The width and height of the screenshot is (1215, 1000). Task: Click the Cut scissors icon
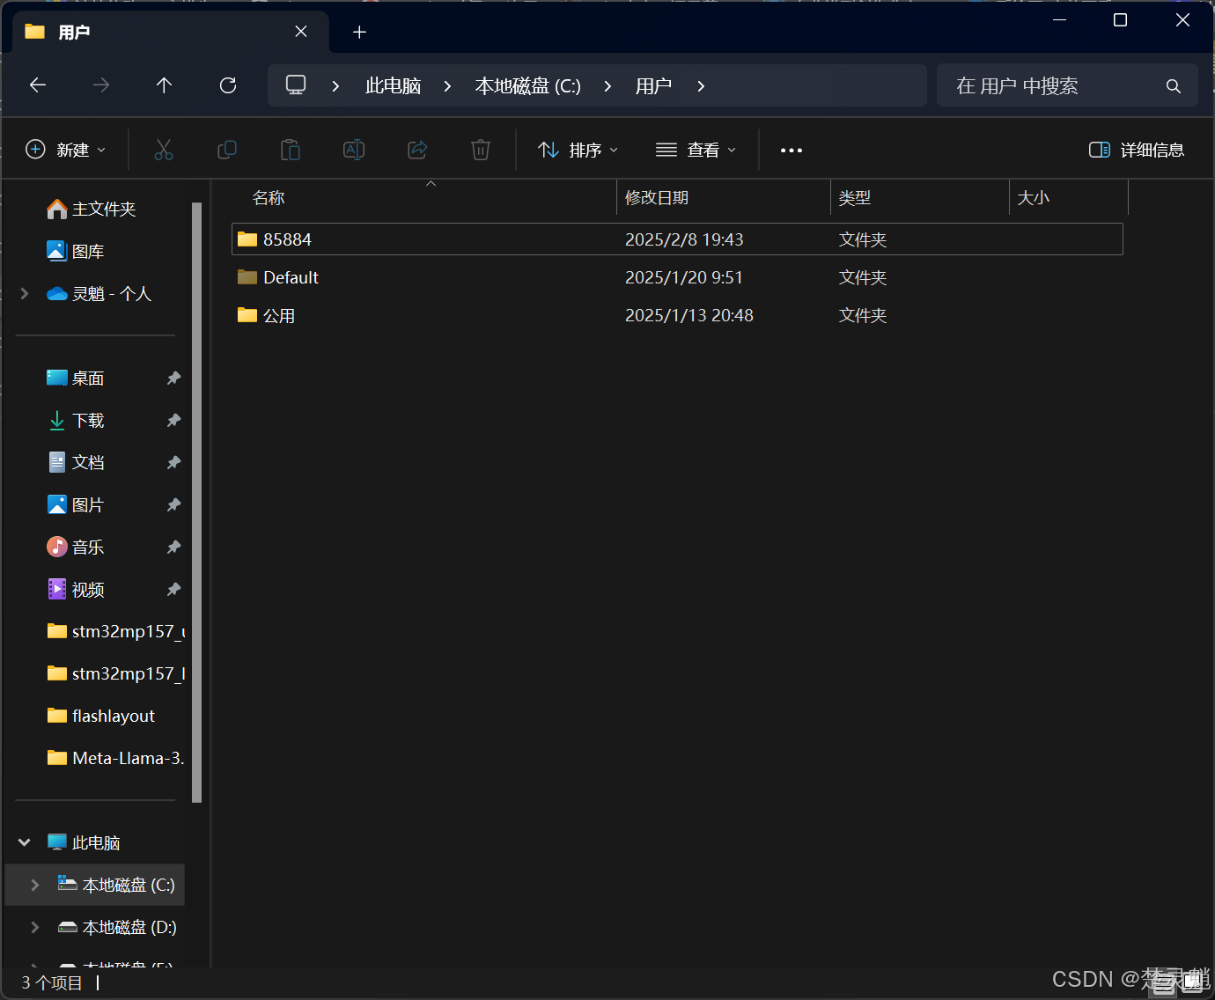click(x=164, y=150)
